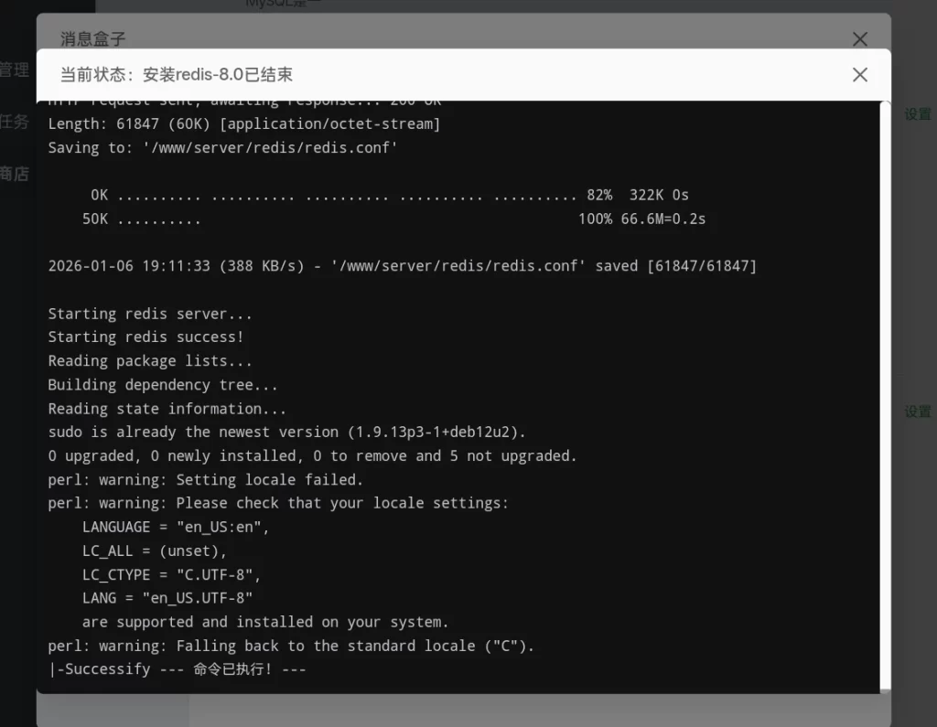Open the 商店 store item in sidebar
Viewport: 937px width, 727px height.
click(15, 174)
